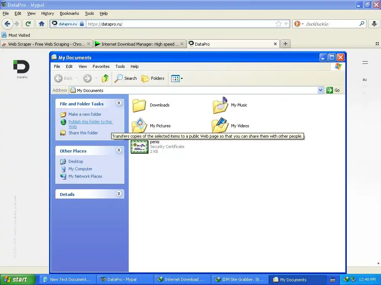Open DataPro hamburger menu
381x285 pixels.
(x=365, y=62)
